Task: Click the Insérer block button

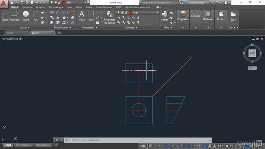Action: pos(164,16)
